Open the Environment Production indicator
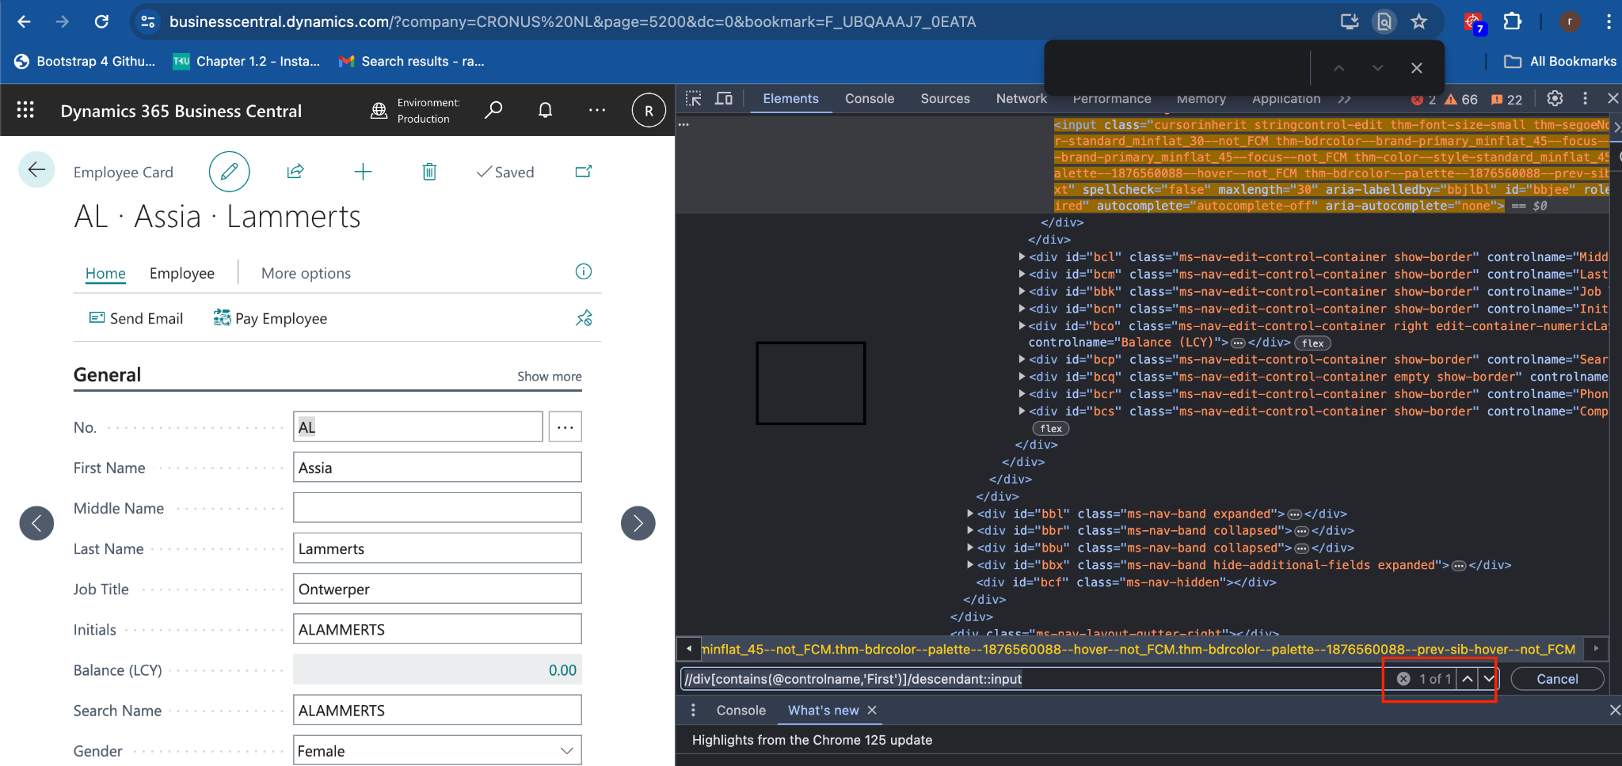This screenshot has width=1622, height=766. [416, 111]
